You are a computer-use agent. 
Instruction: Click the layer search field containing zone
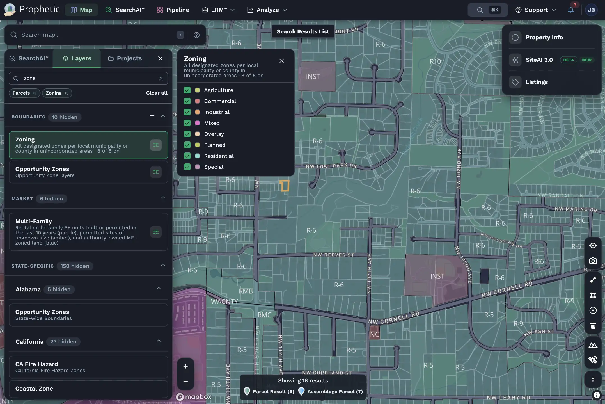(x=88, y=78)
